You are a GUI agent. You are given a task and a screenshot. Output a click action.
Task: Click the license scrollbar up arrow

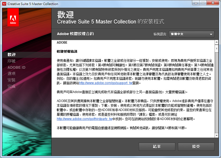click(x=217, y=42)
